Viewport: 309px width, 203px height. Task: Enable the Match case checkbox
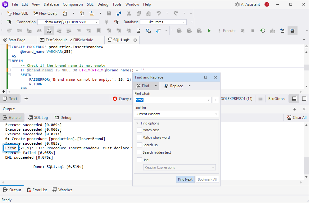pos(139,130)
